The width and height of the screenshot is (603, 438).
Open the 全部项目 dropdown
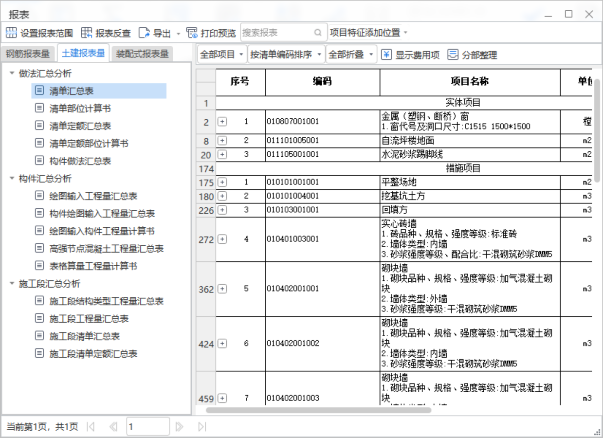pos(222,55)
